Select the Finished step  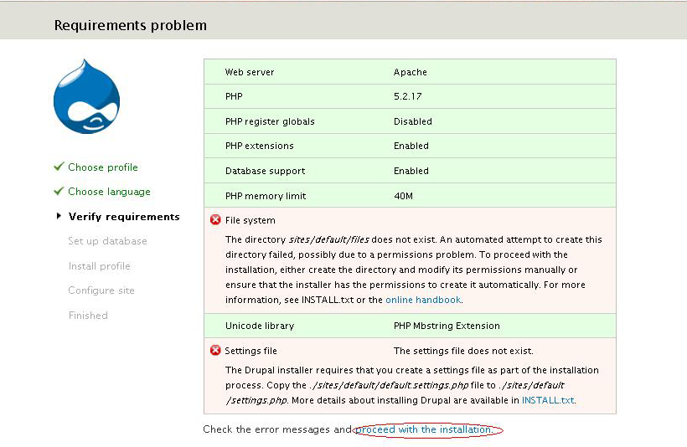point(88,316)
